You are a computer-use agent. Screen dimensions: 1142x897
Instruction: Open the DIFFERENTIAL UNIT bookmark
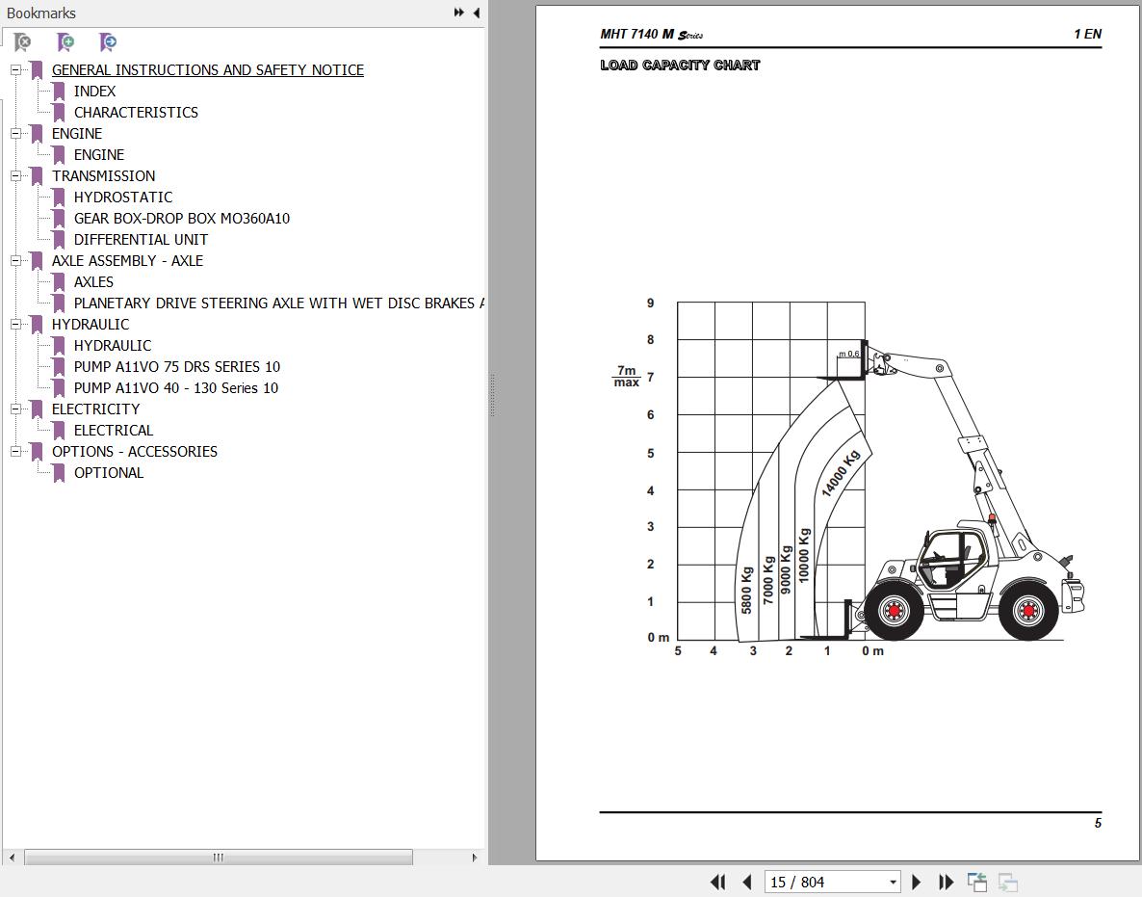coord(141,239)
